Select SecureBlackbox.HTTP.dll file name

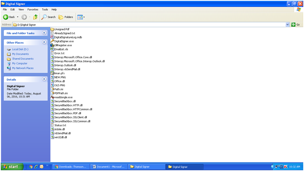(69, 105)
